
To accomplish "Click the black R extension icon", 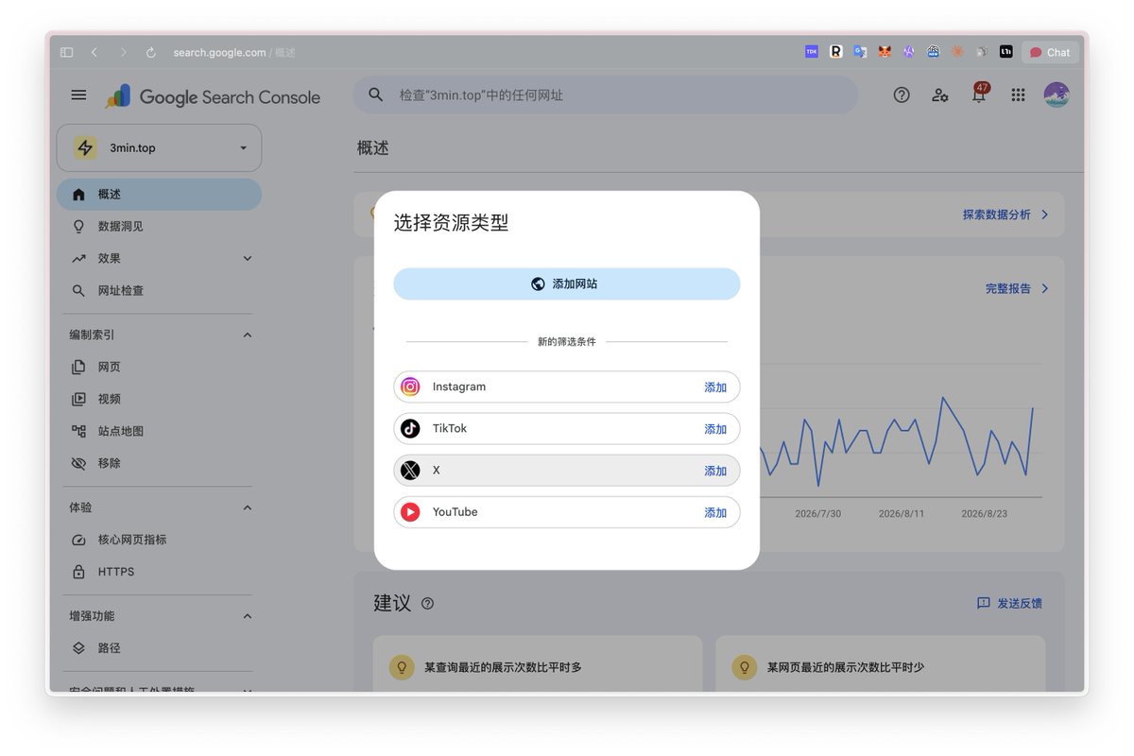I will point(836,52).
